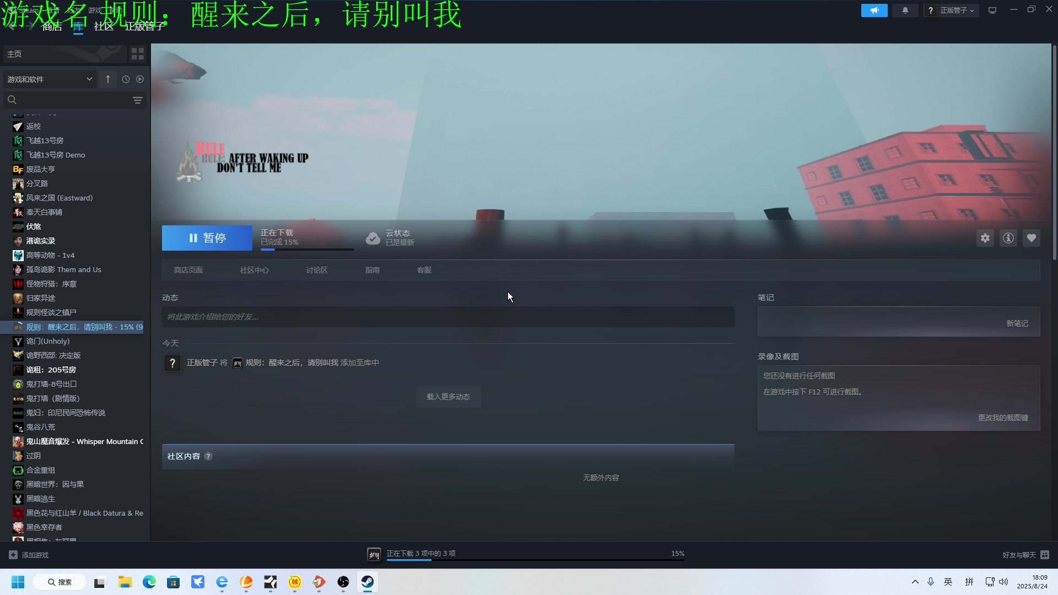This screenshot has width=1058, height=595.
Task: Click the bottom download progress bar
Action: (x=536, y=560)
